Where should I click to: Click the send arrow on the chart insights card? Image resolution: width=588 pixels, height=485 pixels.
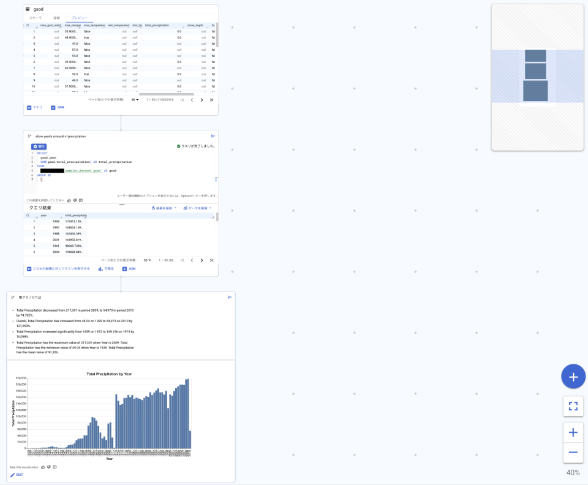230,296
